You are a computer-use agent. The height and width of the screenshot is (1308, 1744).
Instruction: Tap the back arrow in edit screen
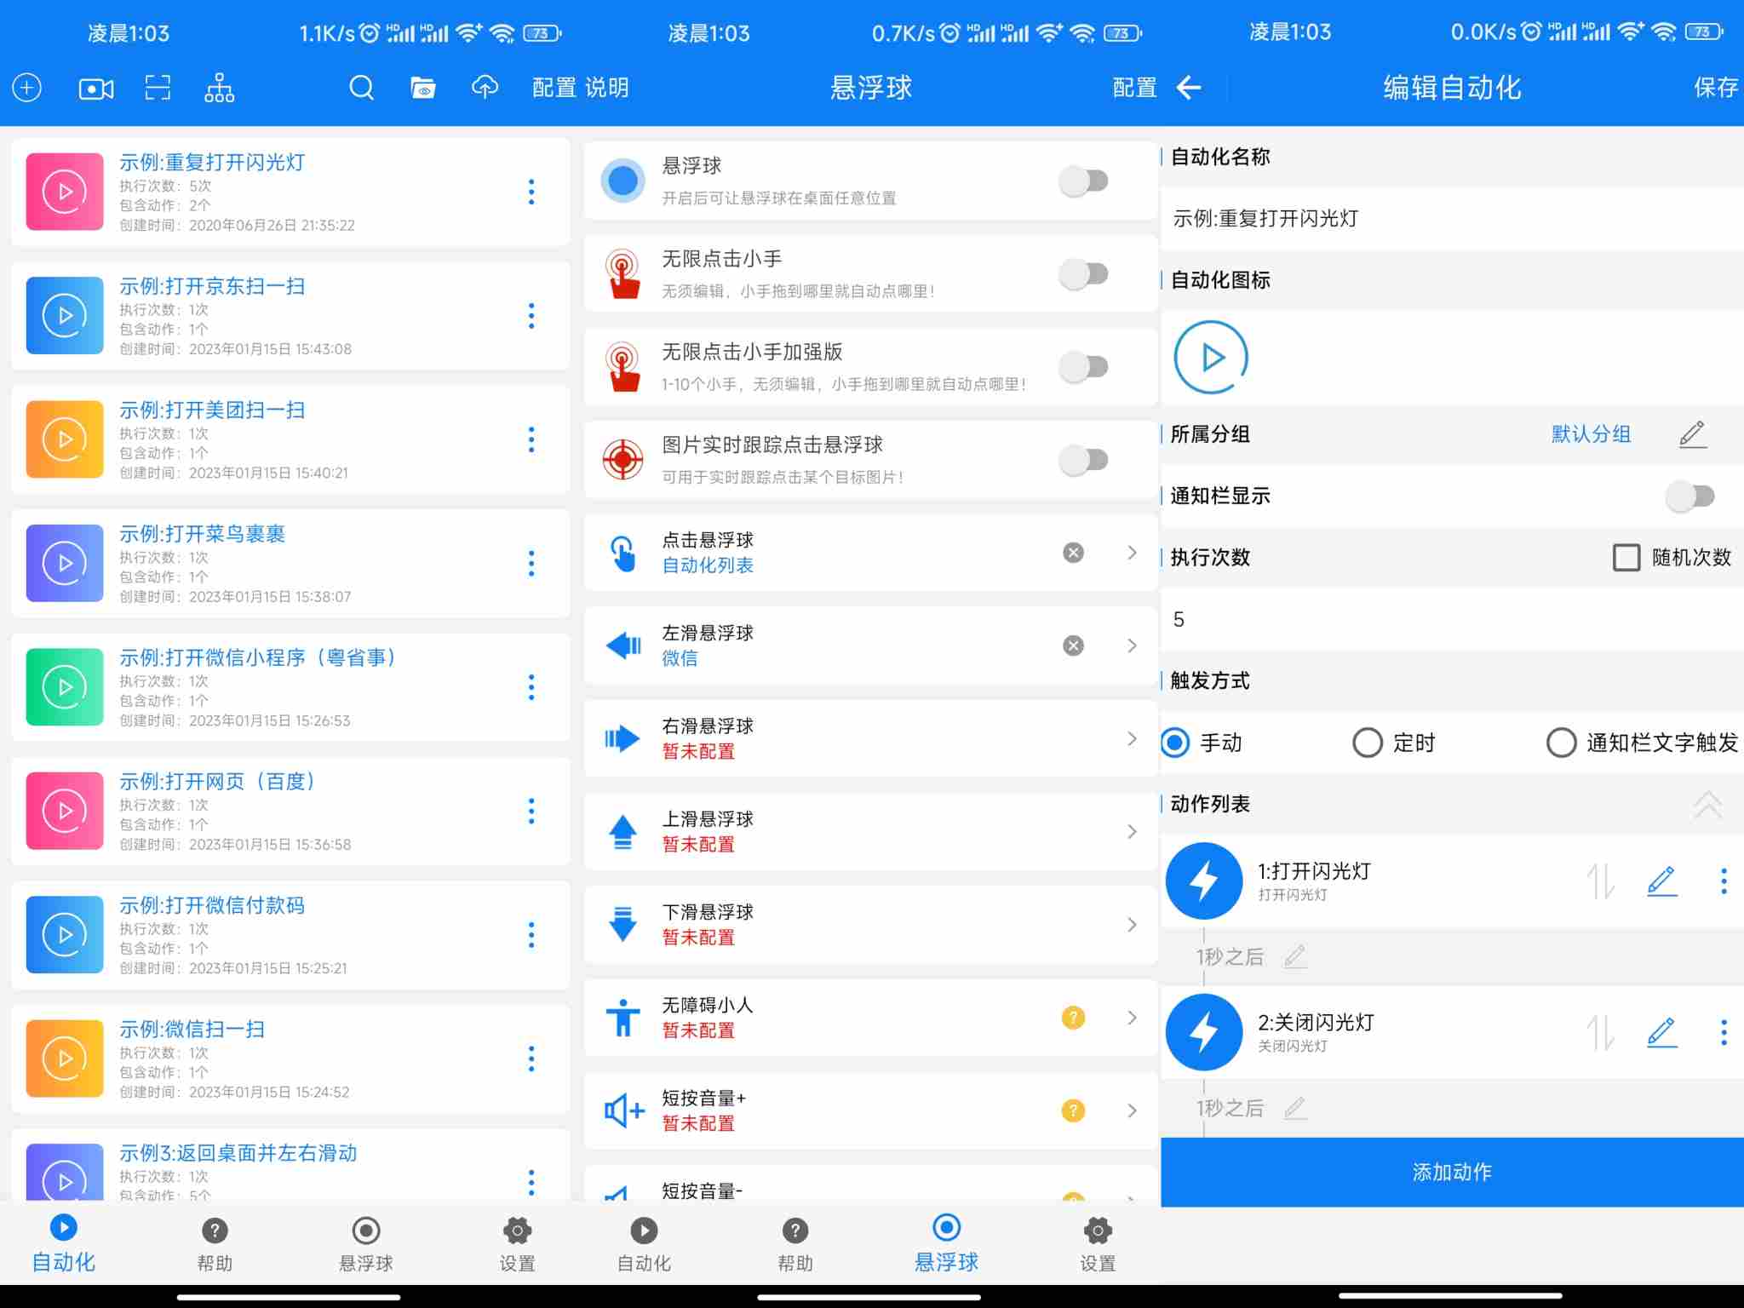coord(1189,87)
